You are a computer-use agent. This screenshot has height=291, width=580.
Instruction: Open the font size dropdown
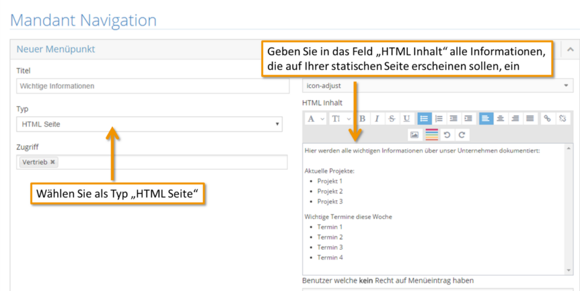[x=340, y=119]
